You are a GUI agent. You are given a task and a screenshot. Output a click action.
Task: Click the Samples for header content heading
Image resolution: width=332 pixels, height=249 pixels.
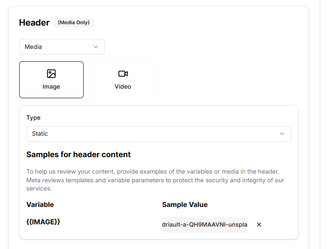point(79,154)
